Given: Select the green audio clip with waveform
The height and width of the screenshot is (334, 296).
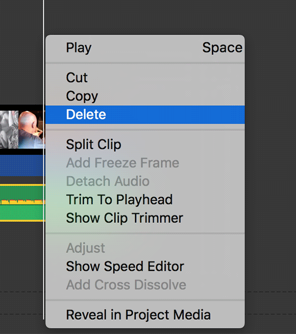Looking at the screenshot, I should (20, 203).
